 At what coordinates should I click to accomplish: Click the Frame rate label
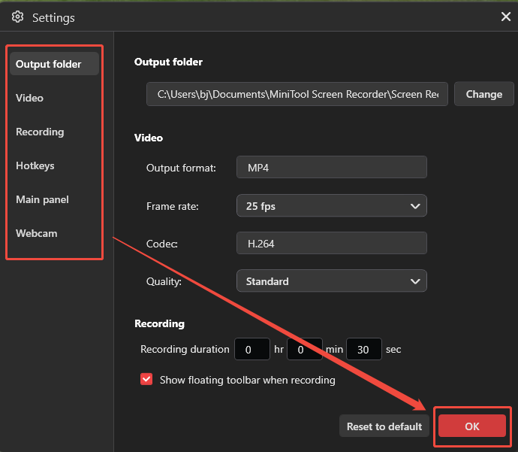[x=173, y=206]
